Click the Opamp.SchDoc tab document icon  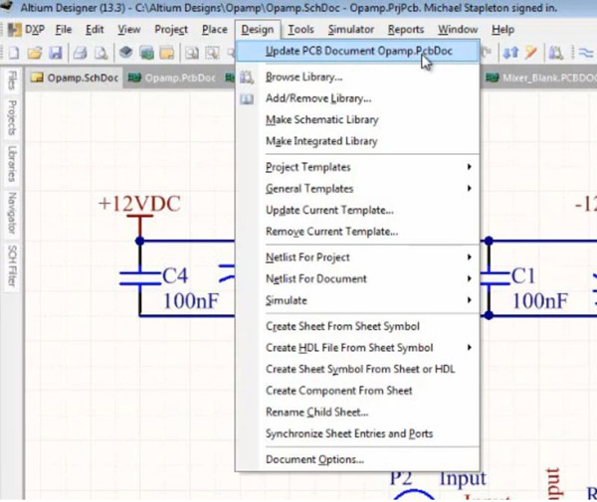click(x=37, y=78)
